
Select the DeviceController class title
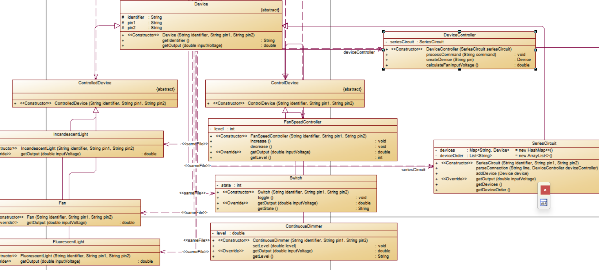point(459,35)
